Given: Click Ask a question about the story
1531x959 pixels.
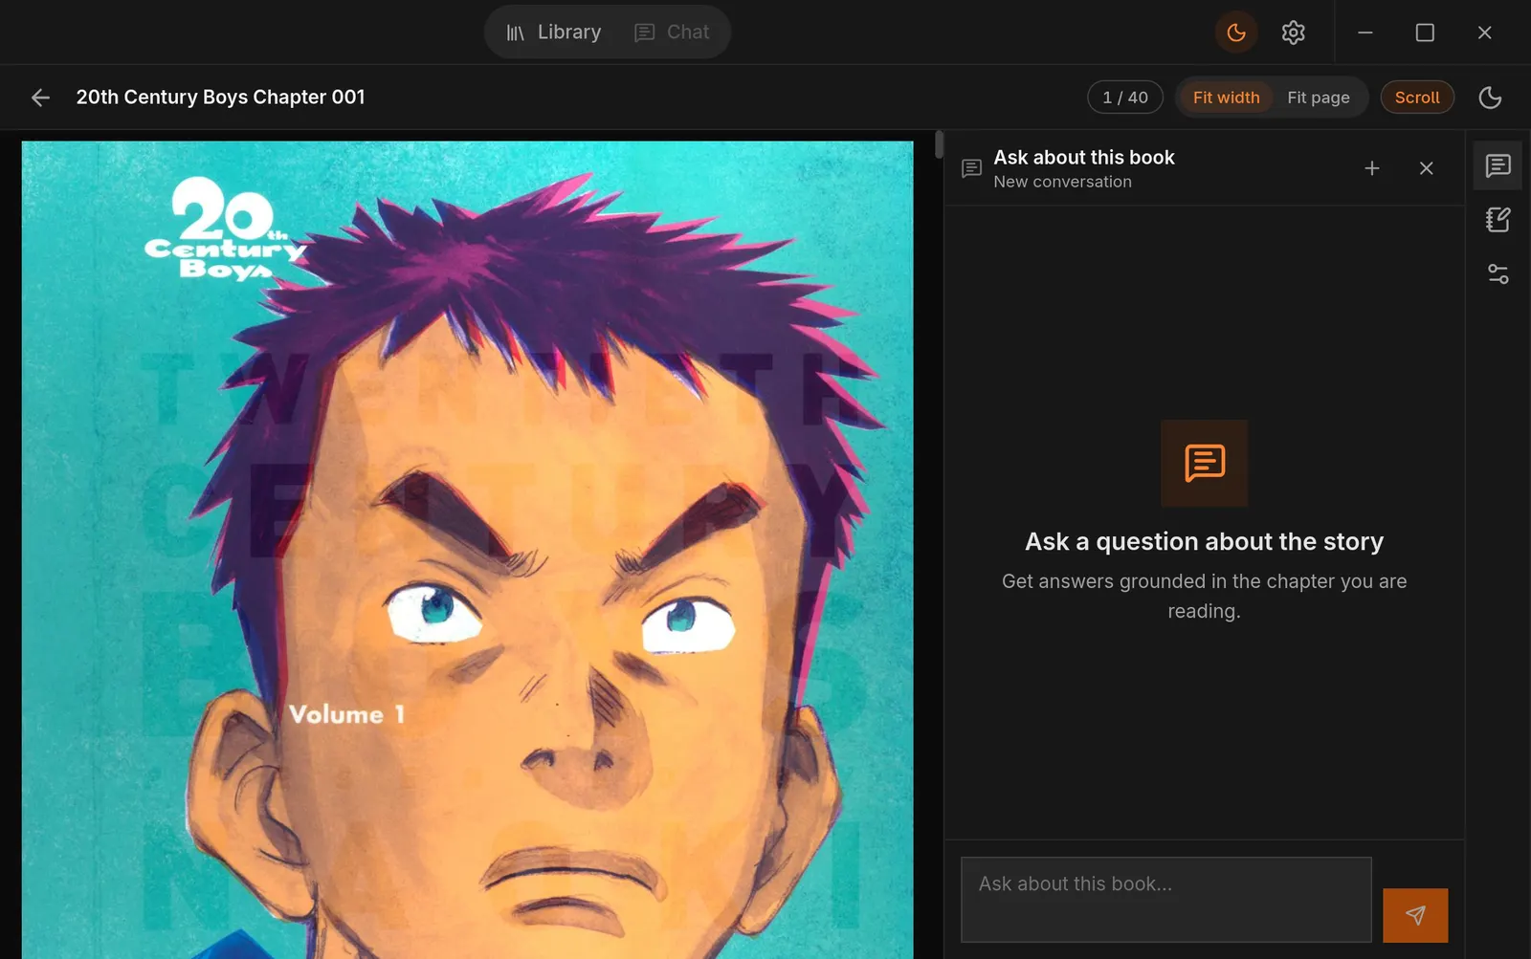Looking at the screenshot, I should tap(1204, 541).
